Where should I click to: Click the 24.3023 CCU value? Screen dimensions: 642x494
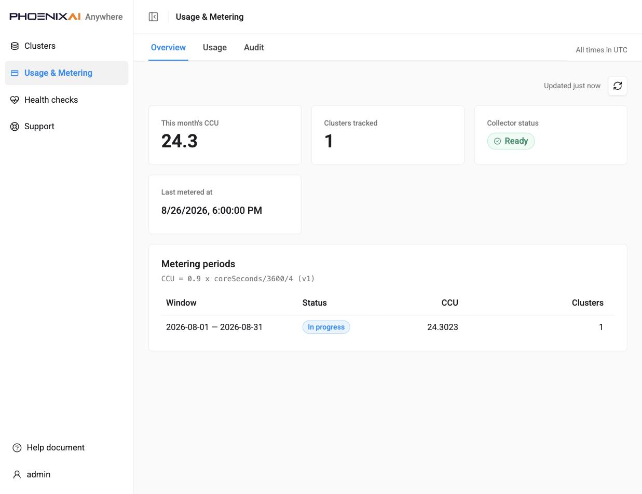(x=443, y=327)
